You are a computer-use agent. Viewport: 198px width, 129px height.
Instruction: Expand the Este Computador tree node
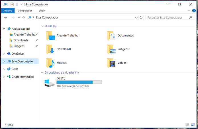tap(4, 62)
